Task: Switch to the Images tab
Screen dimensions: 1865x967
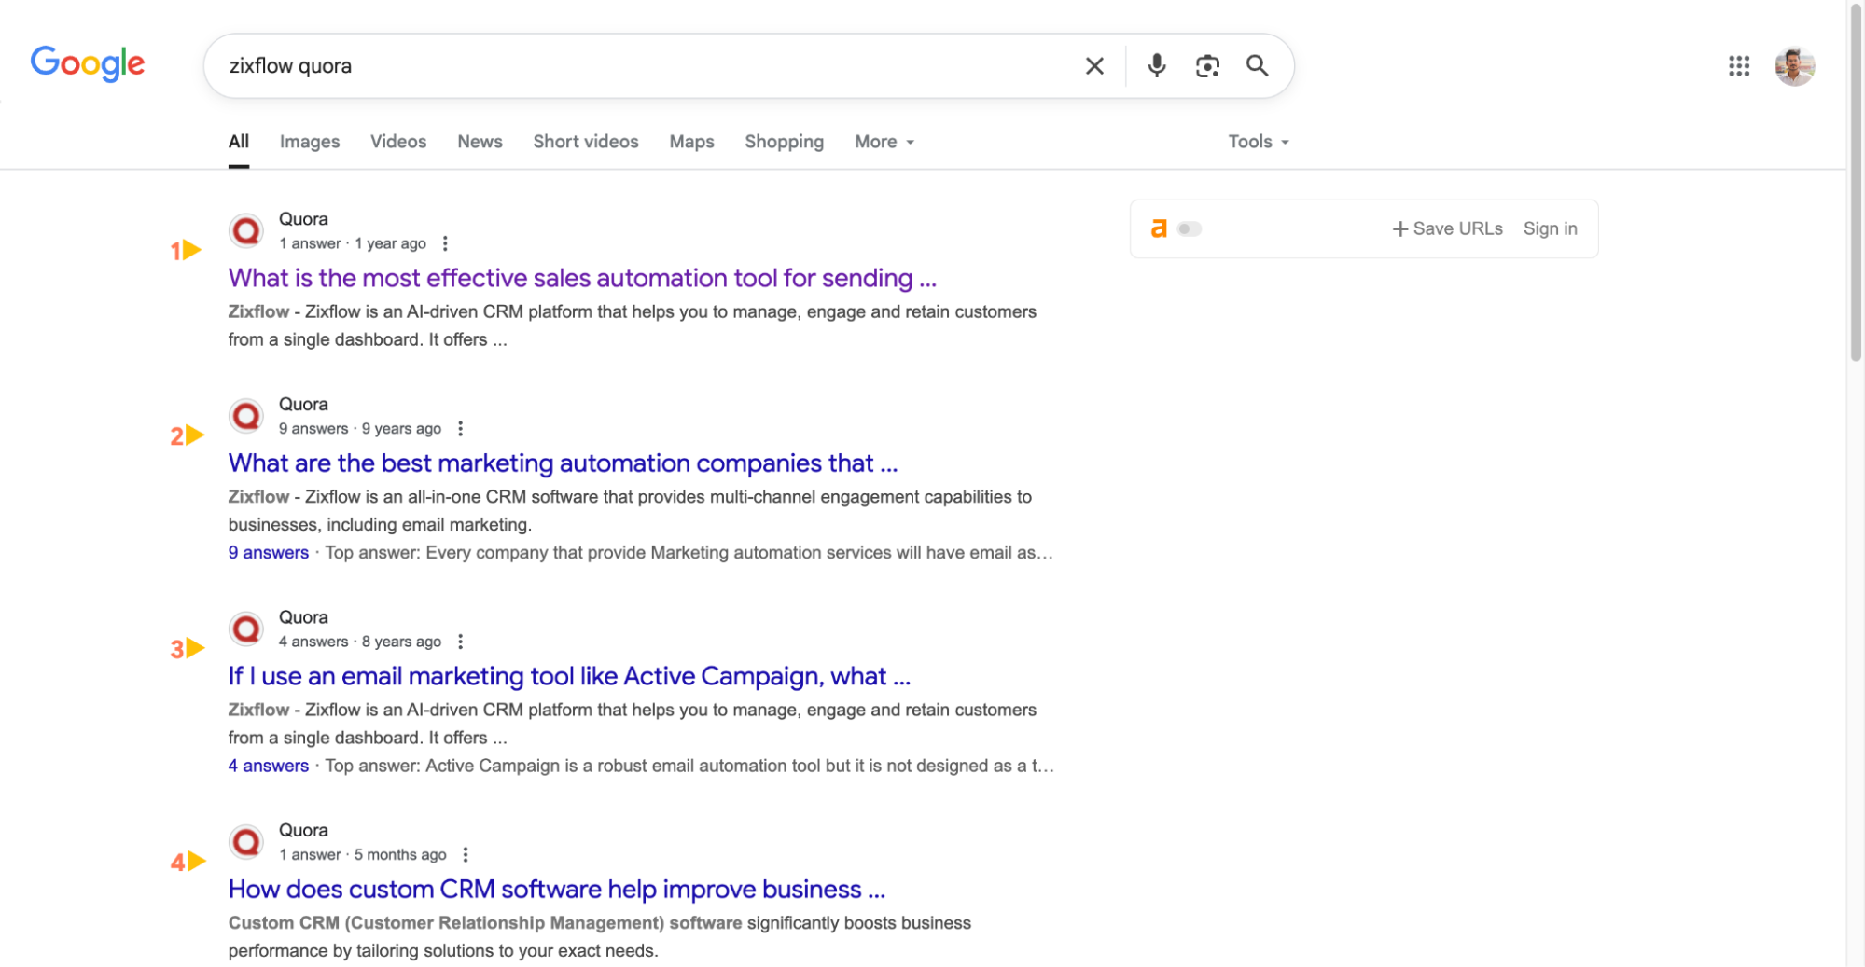Action: pyautogui.click(x=309, y=141)
